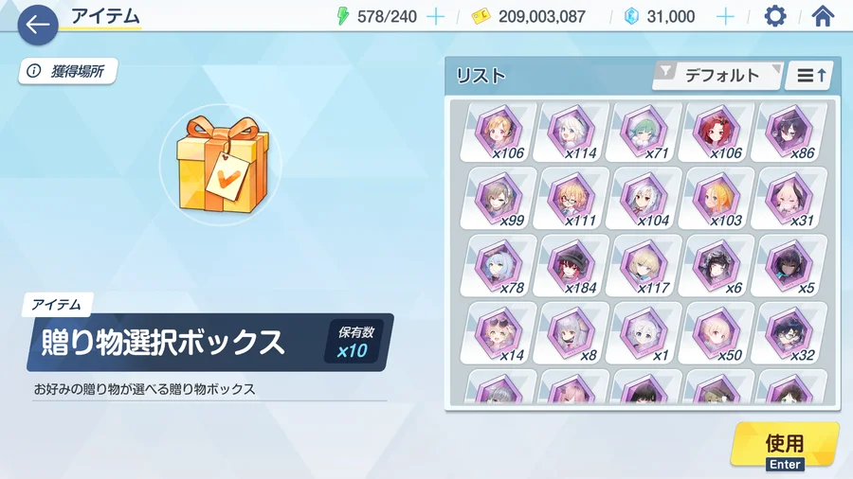Image resolution: width=853 pixels, height=479 pixels.
Task: Select the shard item labeled x1
Action: (x=644, y=333)
